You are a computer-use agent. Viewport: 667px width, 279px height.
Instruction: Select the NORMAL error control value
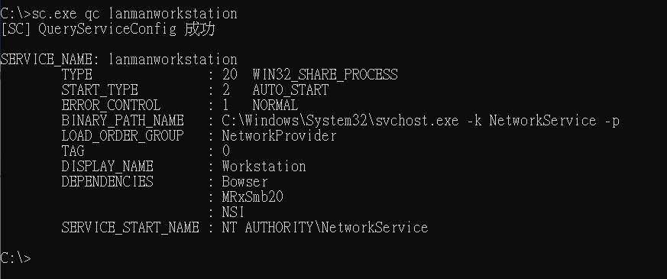275,105
